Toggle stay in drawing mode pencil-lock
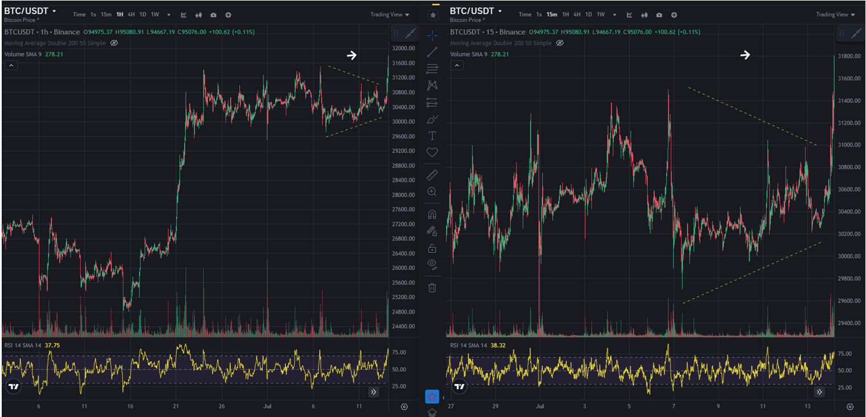The height and width of the screenshot is (417, 866). coord(432,231)
